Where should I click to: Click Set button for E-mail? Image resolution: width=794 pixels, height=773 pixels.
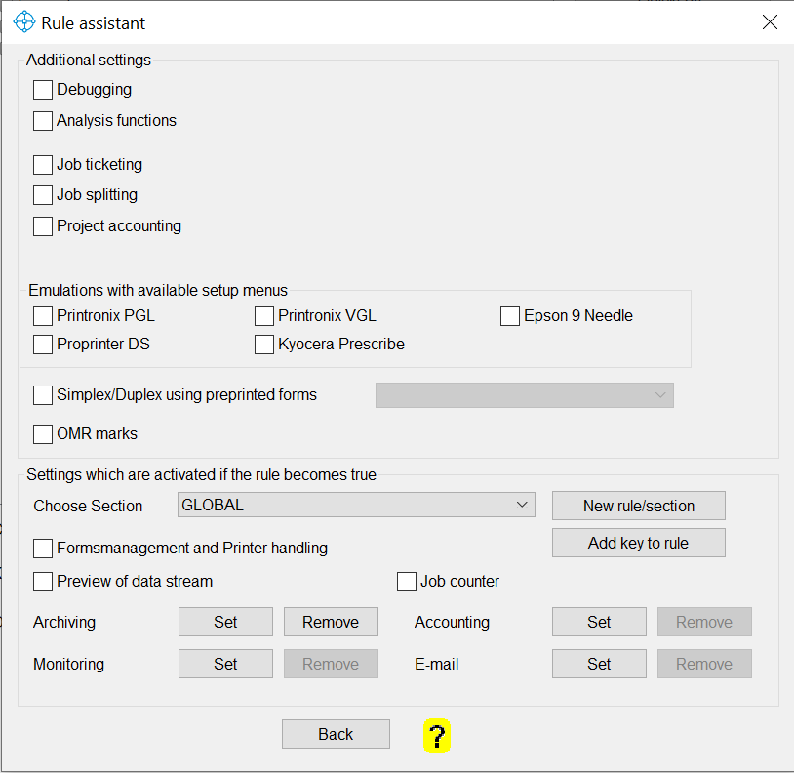(x=599, y=664)
